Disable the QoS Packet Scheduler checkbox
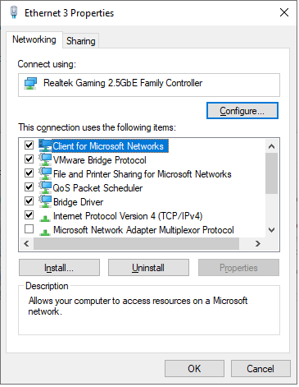Viewport: 299px width, 387px height. click(x=29, y=187)
